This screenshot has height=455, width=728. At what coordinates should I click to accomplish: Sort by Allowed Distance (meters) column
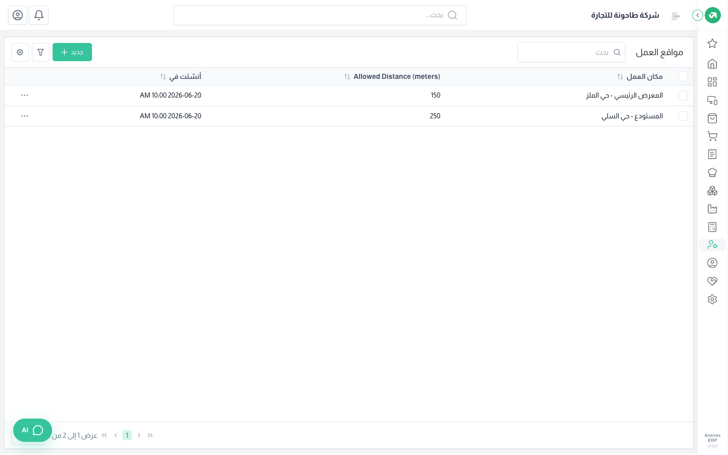click(392, 76)
